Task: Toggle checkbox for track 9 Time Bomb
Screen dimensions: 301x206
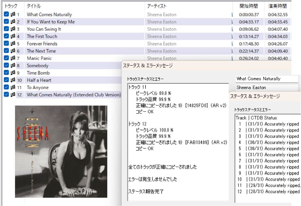Action: point(6,72)
